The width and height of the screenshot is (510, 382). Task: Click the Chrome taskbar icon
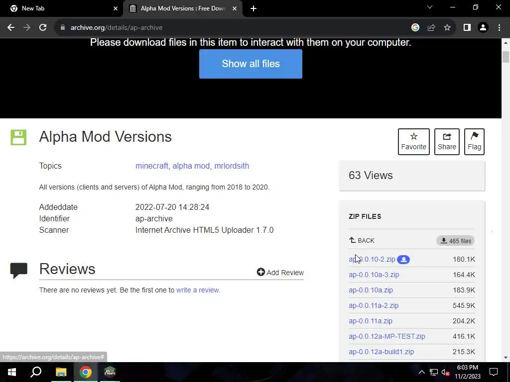(85, 372)
